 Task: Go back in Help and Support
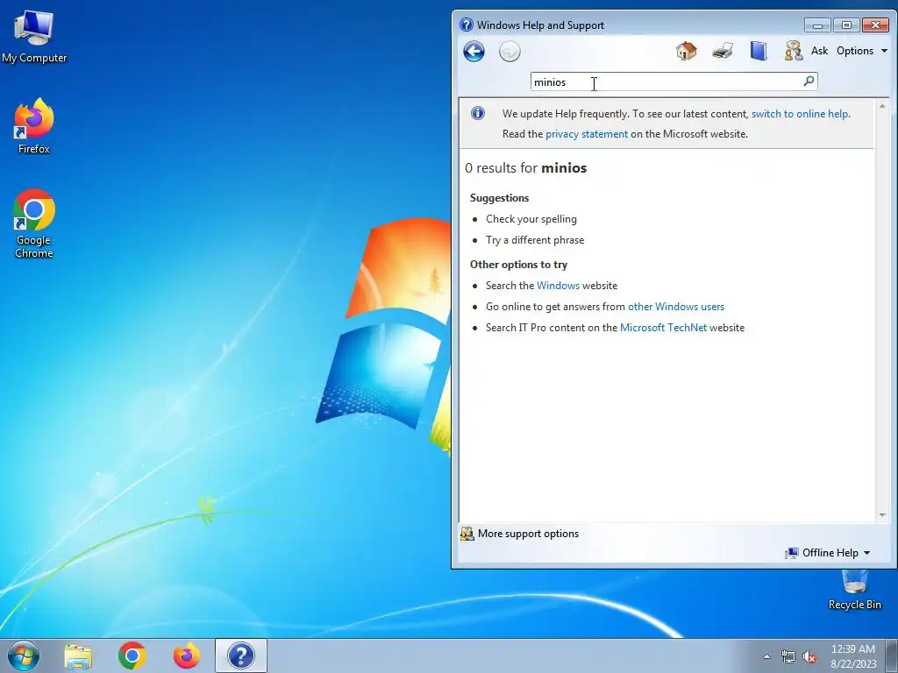click(x=474, y=52)
